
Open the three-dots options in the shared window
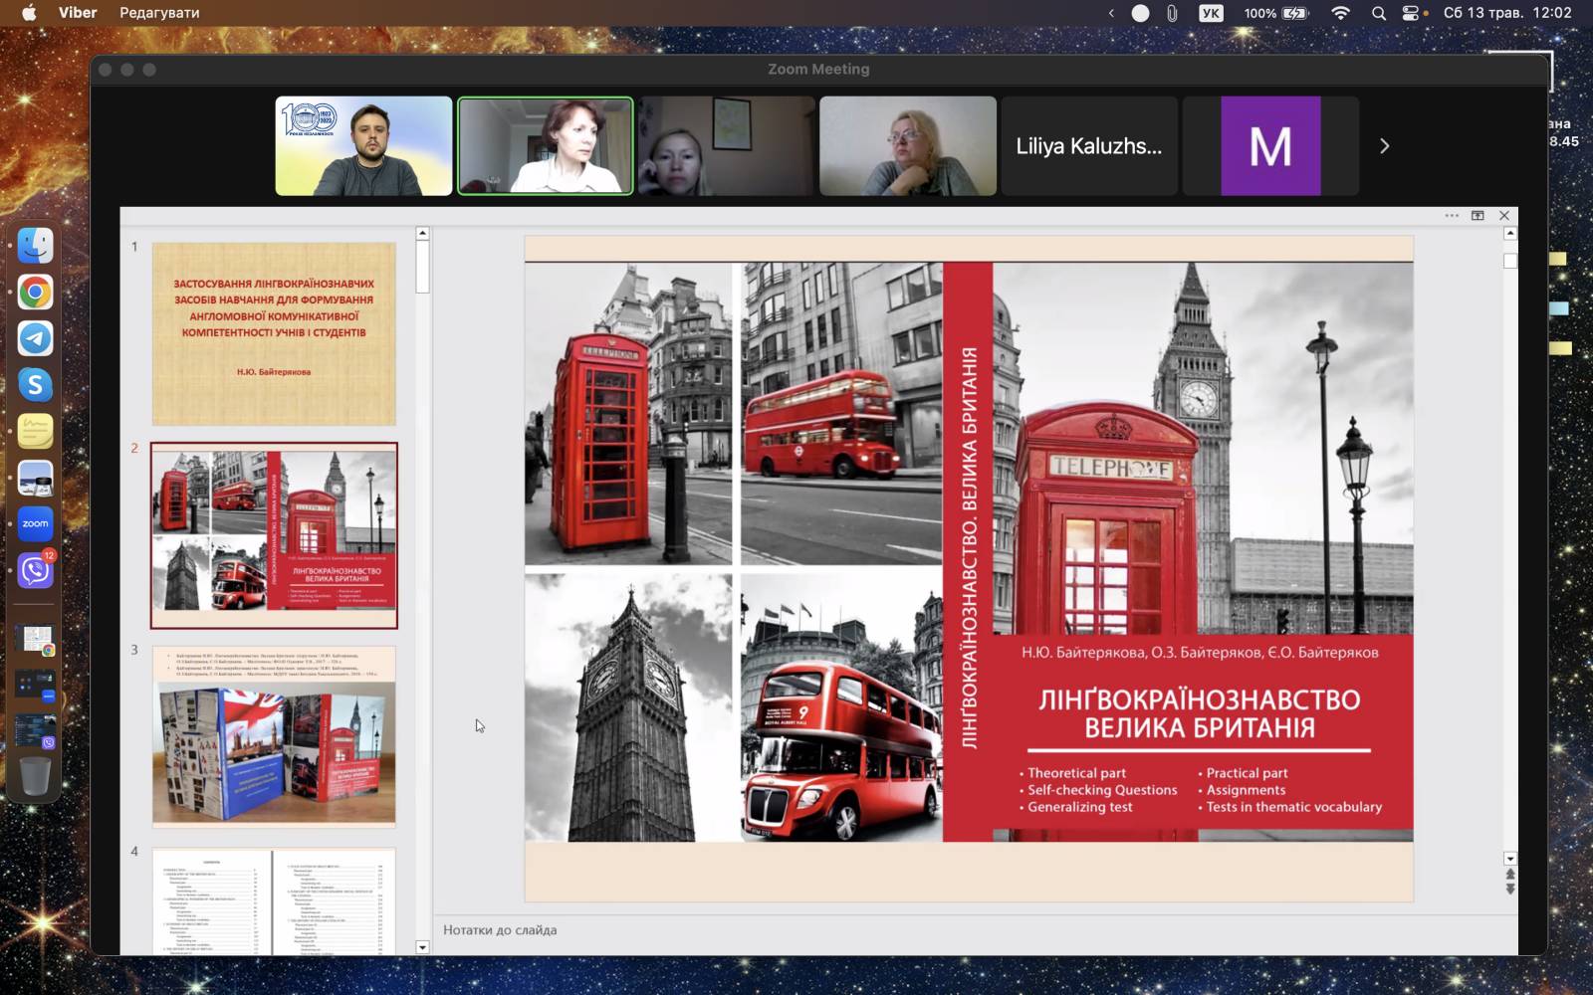1452,216
